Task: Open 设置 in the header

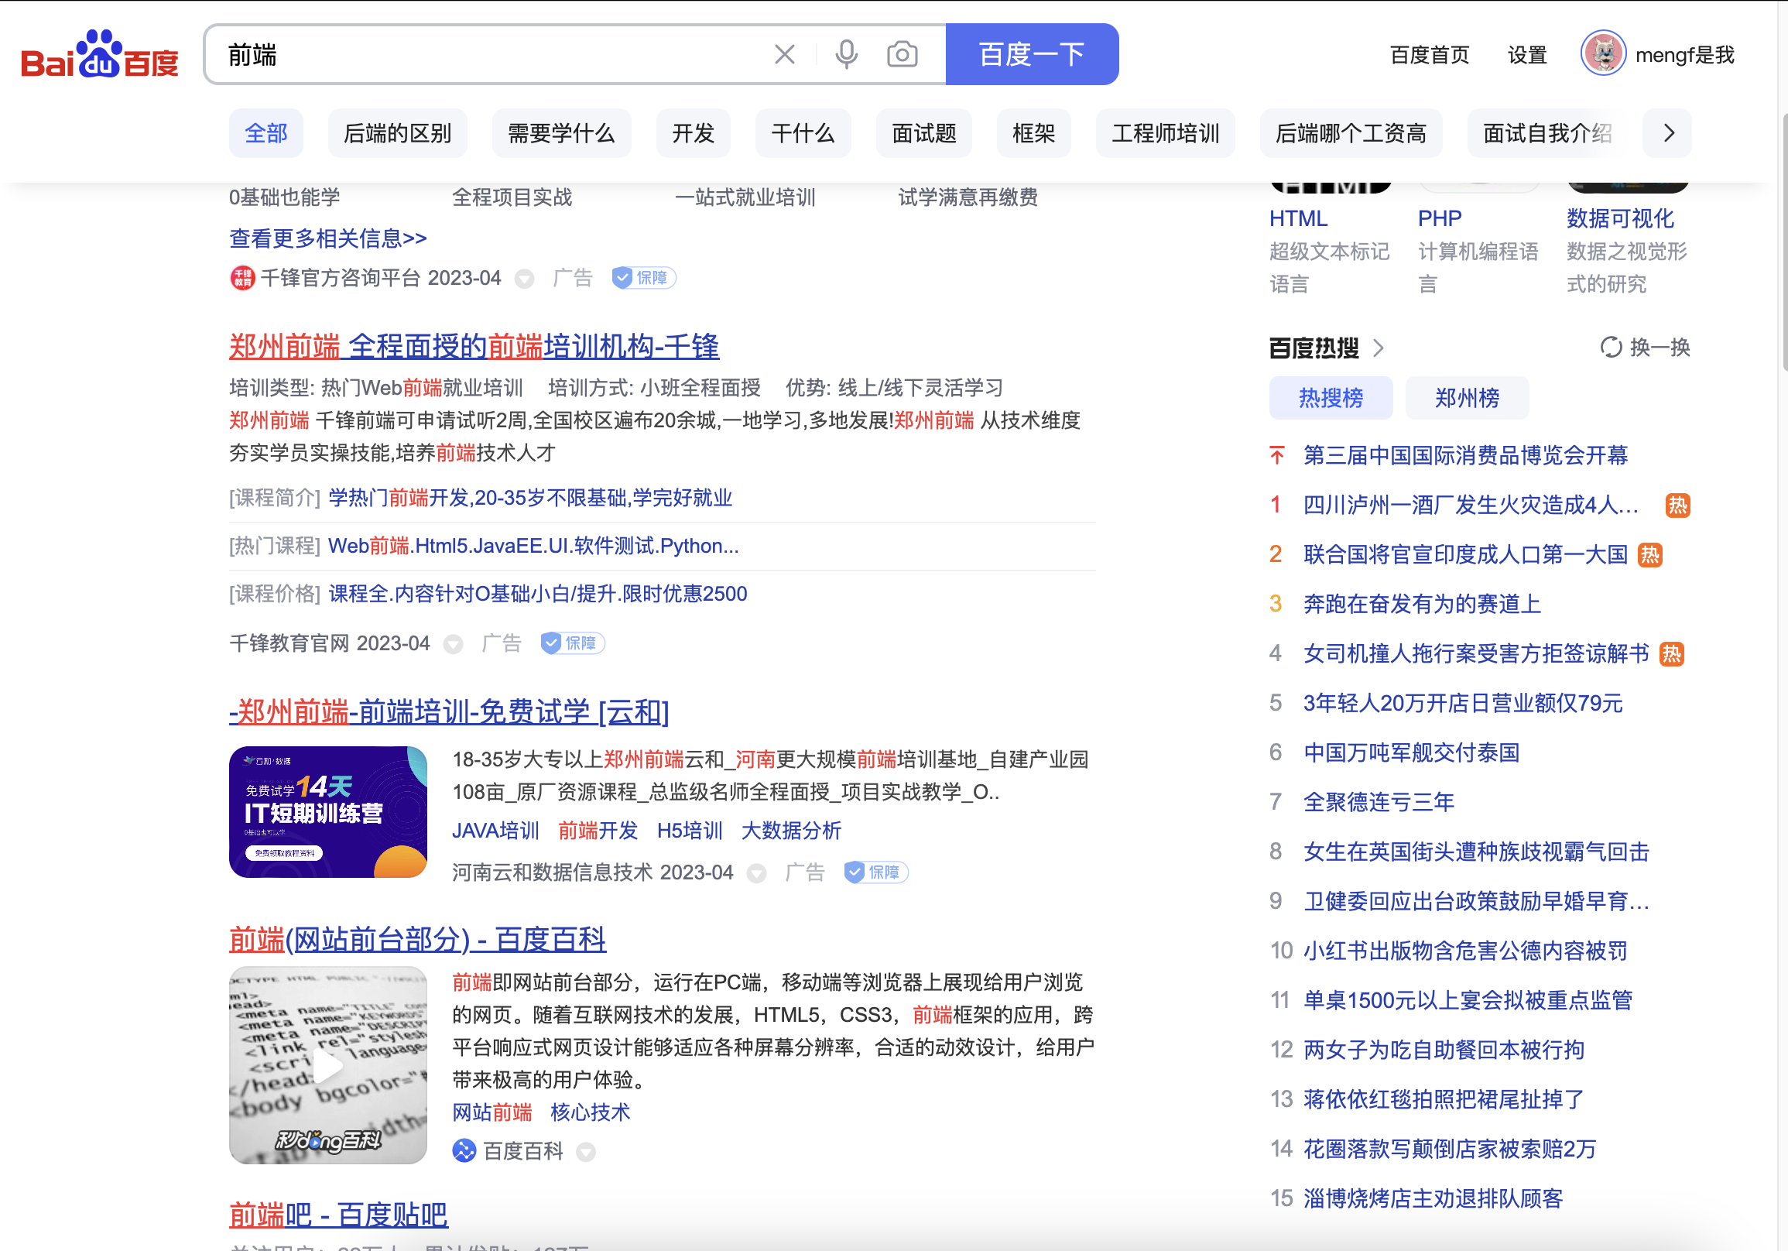Action: coord(1526,55)
